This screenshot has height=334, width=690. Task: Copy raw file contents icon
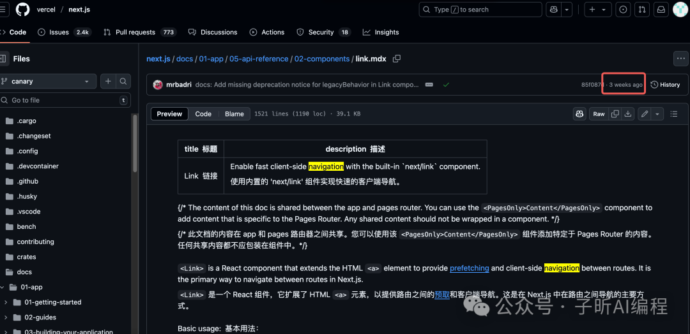(615, 113)
